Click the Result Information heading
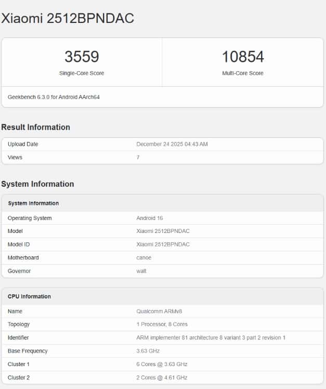The height and width of the screenshot is (389, 326). pos(36,127)
